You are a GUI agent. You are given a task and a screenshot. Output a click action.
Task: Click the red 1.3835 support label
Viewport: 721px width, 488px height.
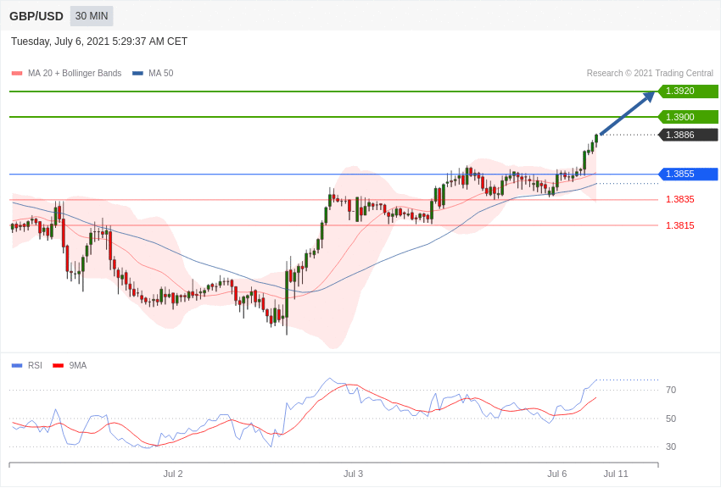[x=680, y=199]
